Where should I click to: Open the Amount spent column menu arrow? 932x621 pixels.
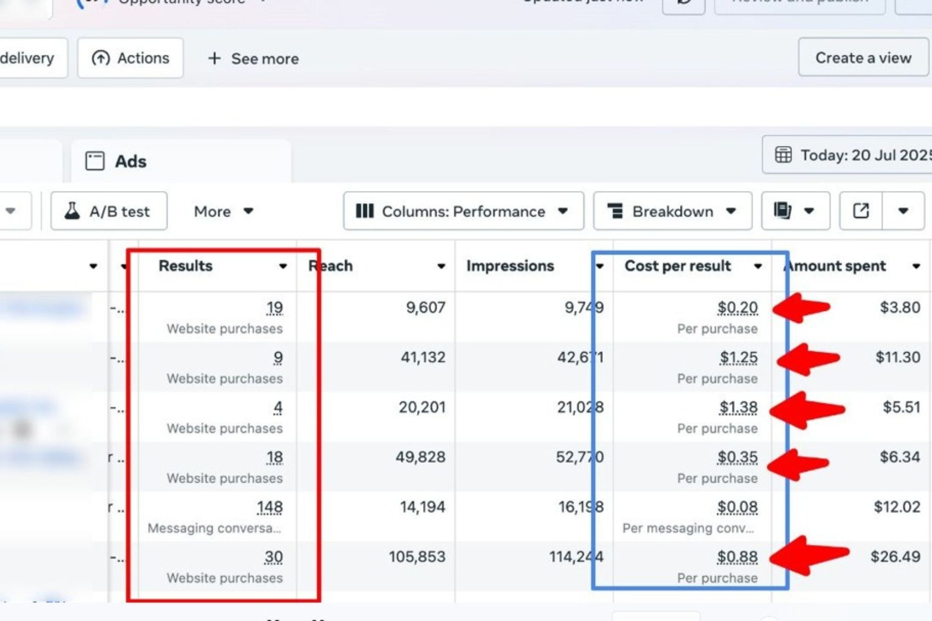pos(916,266)
